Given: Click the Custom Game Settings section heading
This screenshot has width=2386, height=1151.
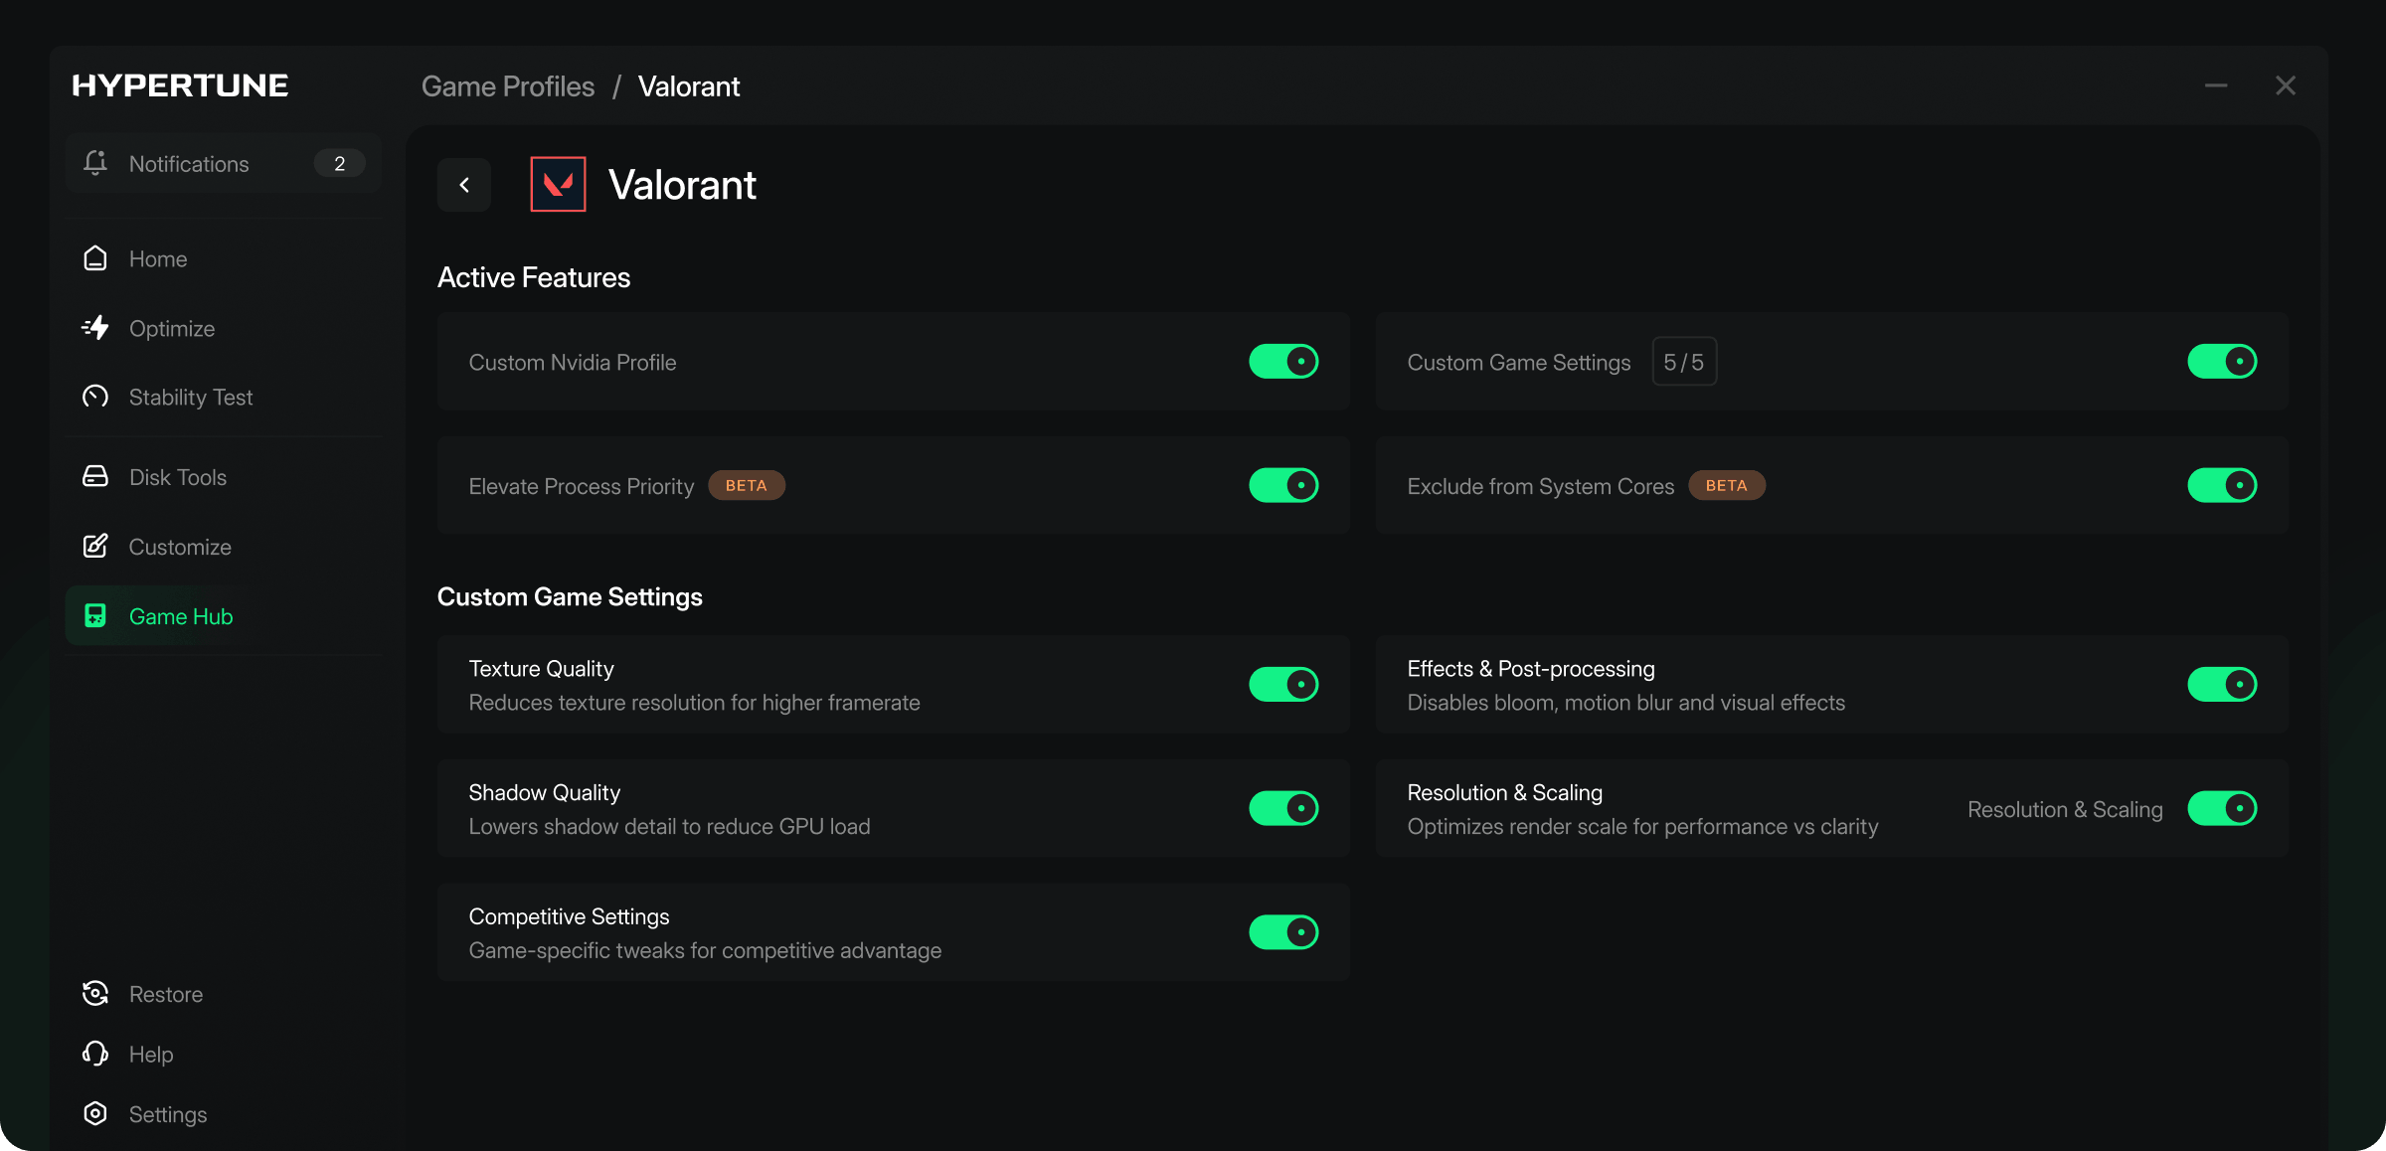Looking at the screenshot, I should 570,596.
